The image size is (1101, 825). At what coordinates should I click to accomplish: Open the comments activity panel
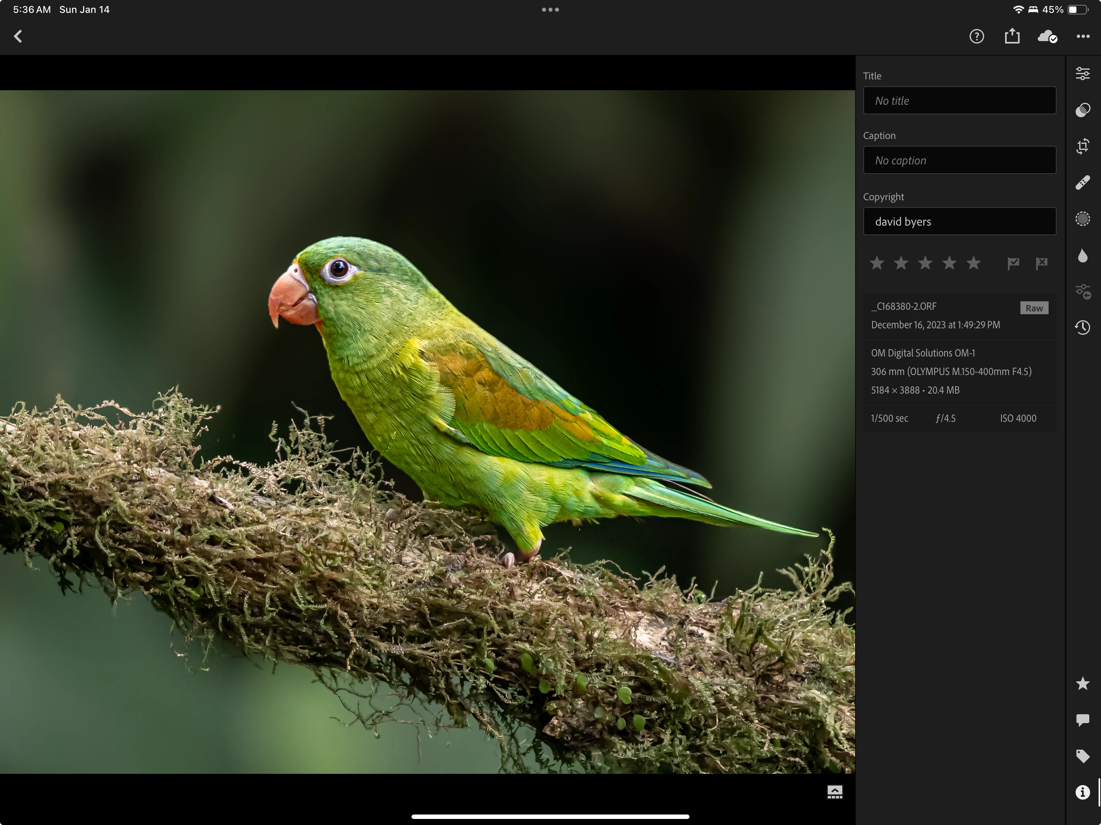1082,720
